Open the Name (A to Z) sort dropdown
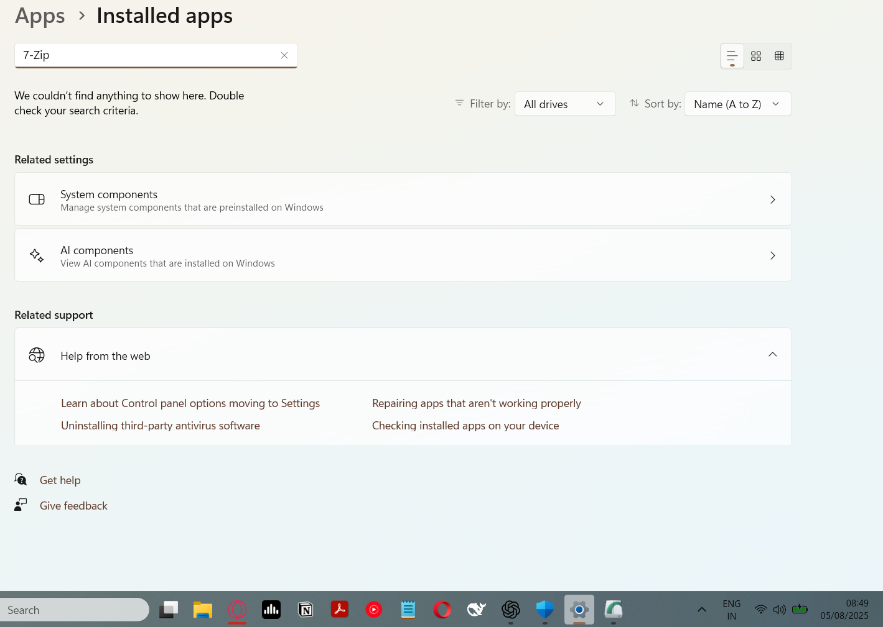This screenshot has width=883, height=627. pyautogui.click(x=738, y=104)
